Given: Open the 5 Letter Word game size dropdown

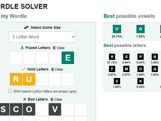Looking at the screenshot, I should coord(42,37).
